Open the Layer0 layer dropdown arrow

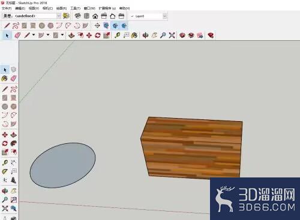[x=165, y=16]
